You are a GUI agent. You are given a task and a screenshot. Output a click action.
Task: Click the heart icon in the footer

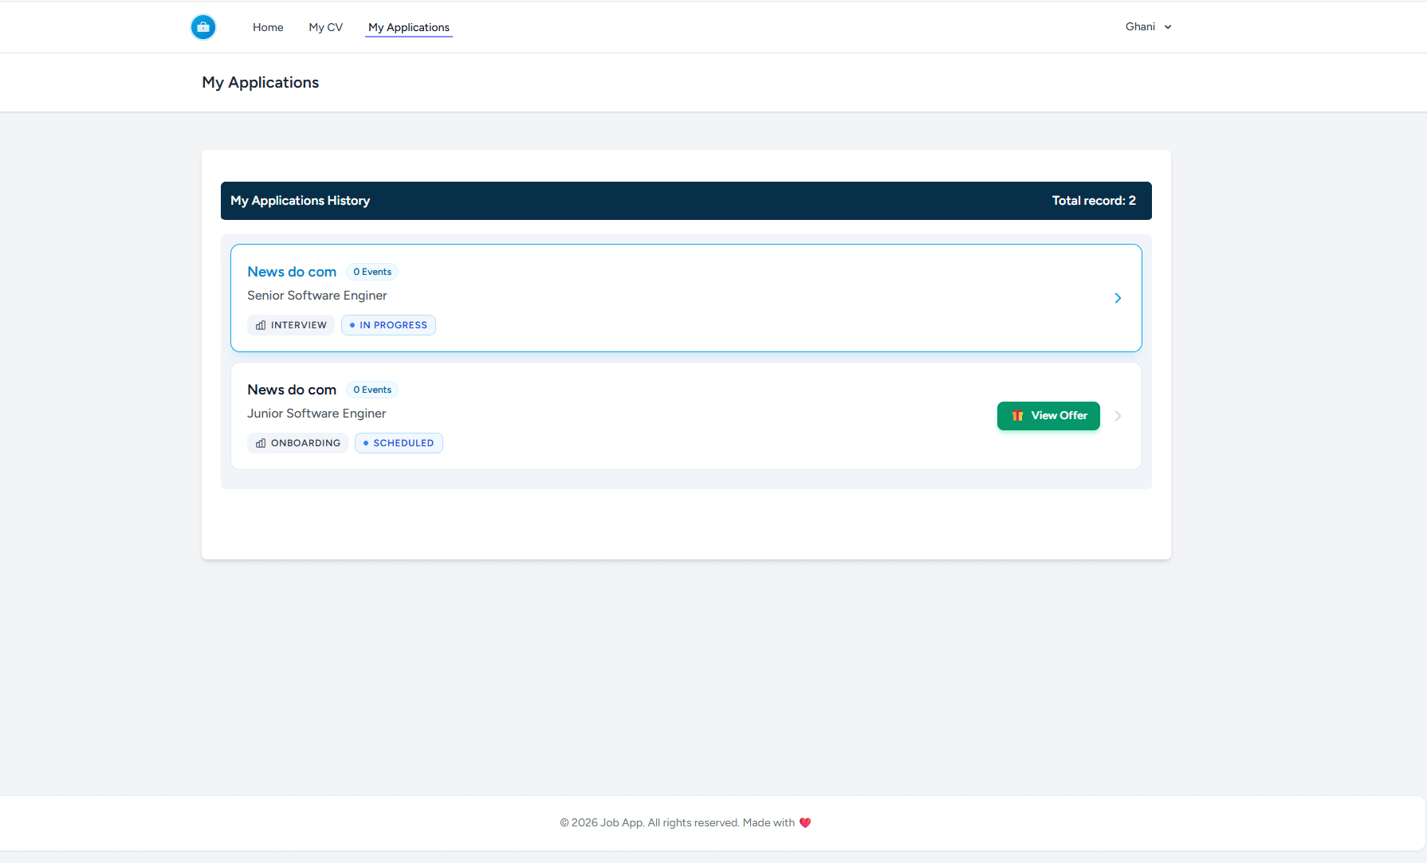[x=805, y=823]
